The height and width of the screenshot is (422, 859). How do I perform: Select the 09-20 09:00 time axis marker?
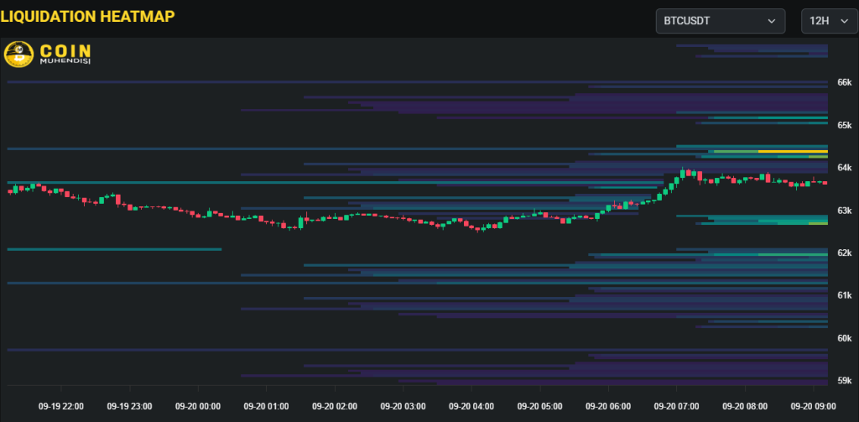click(813, 406)
